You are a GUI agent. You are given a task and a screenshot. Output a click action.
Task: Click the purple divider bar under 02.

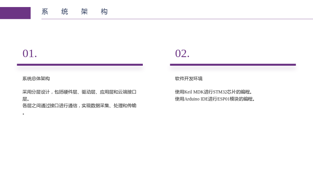(x=233, y=65)
